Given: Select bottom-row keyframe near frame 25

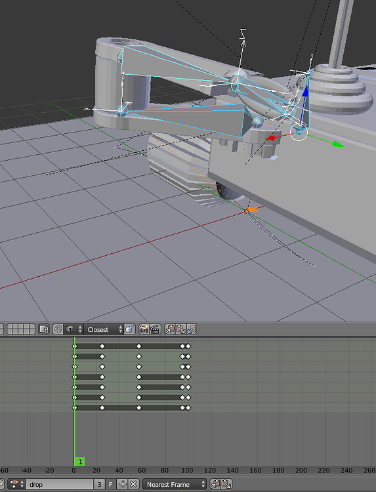Looking at the screenshot, I should click(x=102, y=407).
